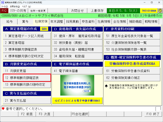
Task: Select 2 算定基礎届
Action: click(27, 43)
